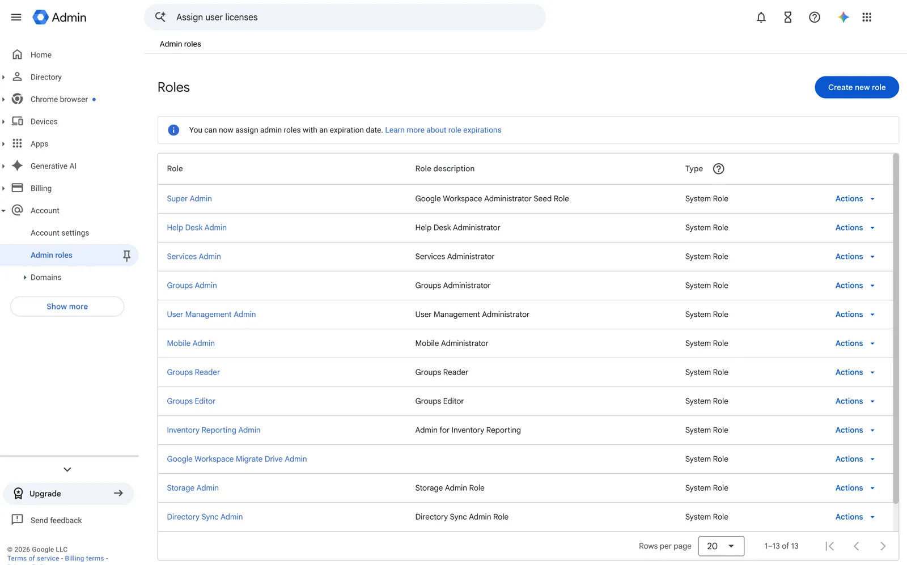
Task: Expand the Devices section
Action: [3, 122]
